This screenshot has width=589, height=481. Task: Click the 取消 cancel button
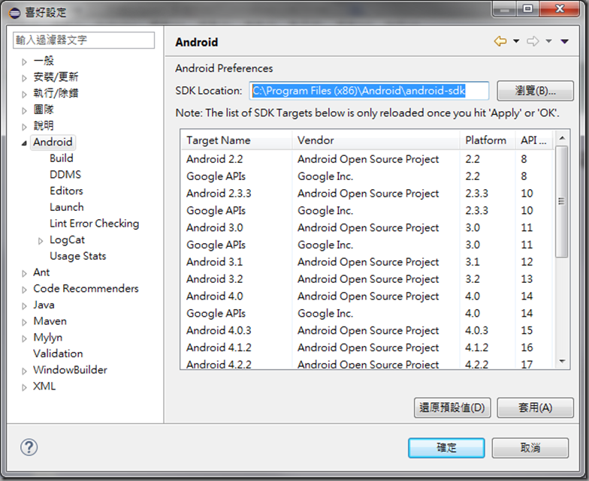click(530, 447)
